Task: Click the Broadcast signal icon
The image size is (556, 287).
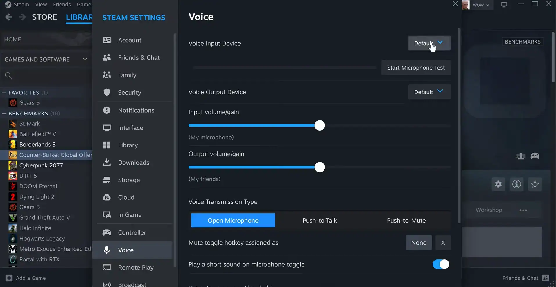Action: [x=107, y=284]
